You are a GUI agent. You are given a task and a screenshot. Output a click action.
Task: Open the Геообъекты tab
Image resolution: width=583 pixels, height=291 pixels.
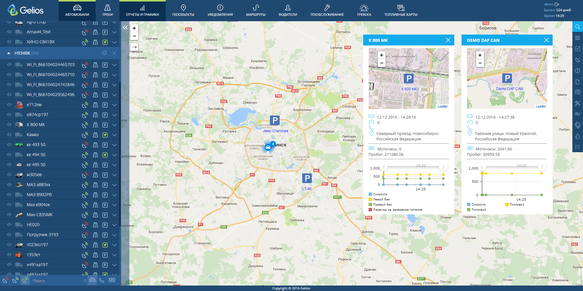(183, 11)
